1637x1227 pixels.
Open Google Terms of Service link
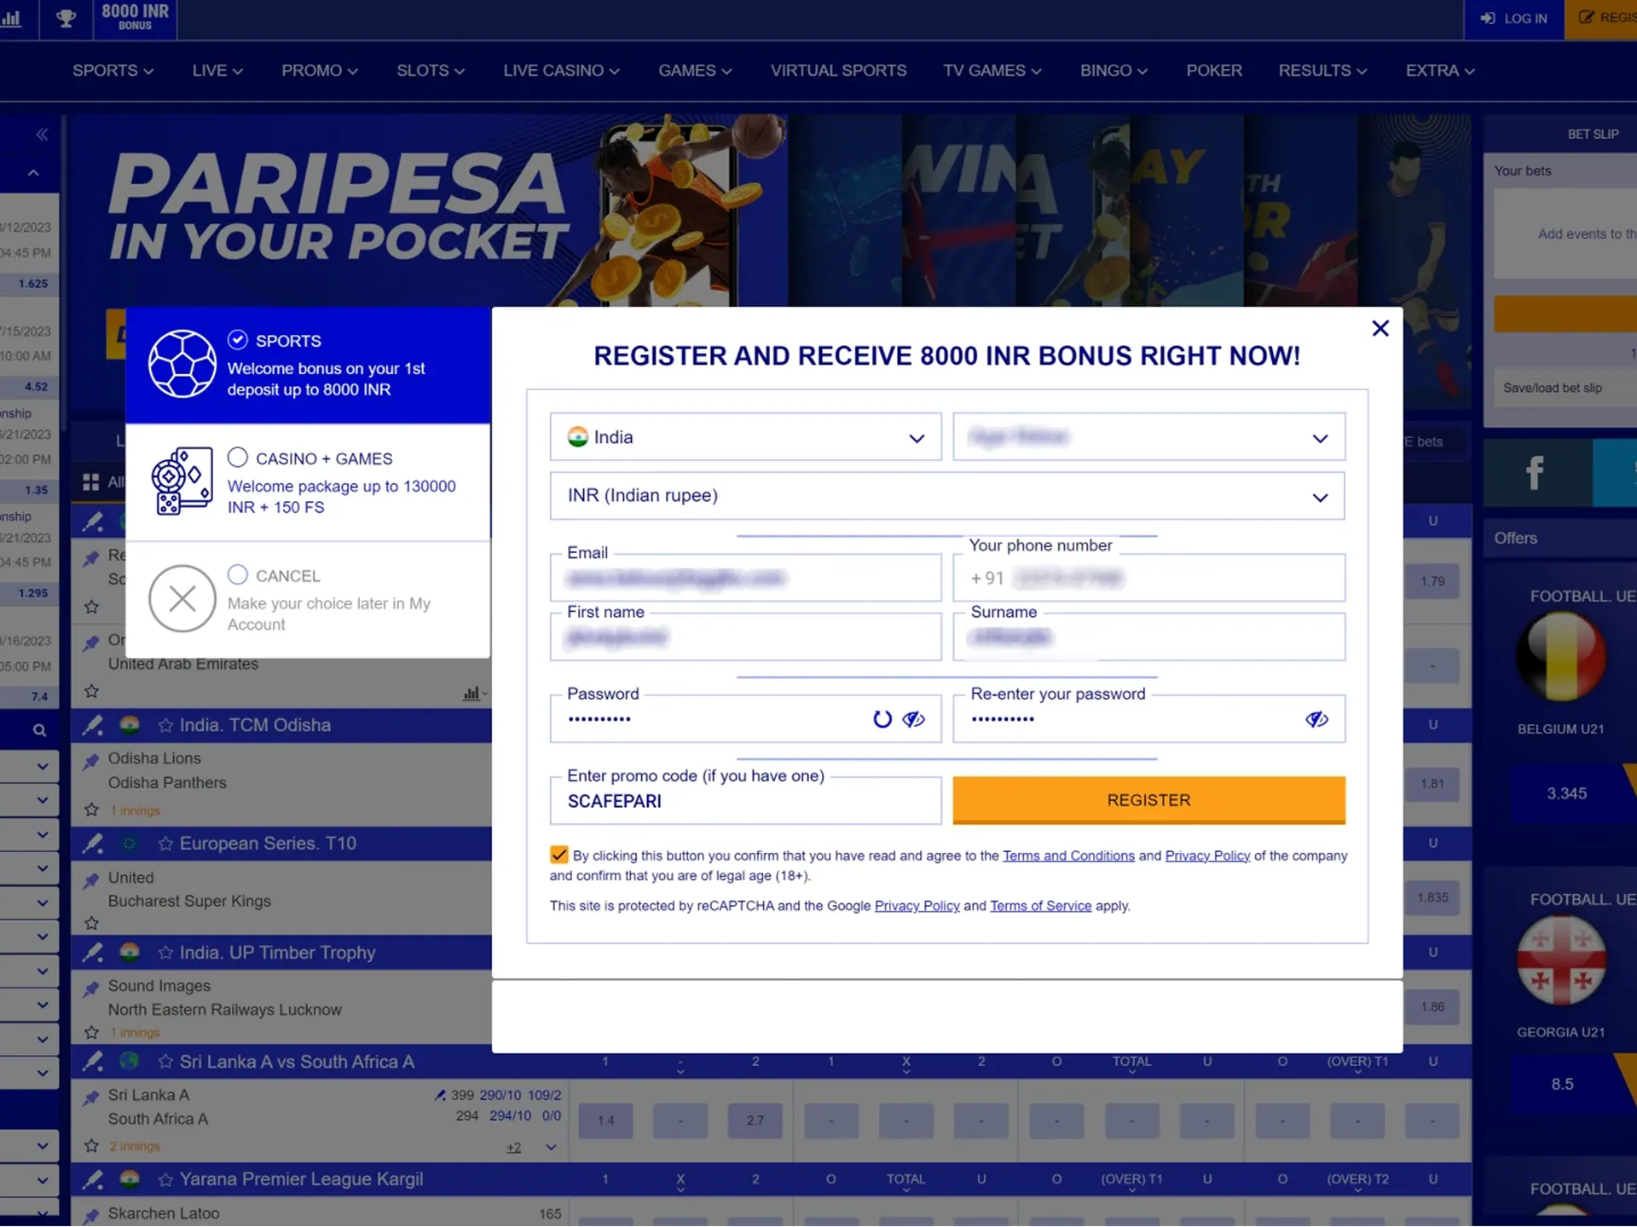(1040, 906)
